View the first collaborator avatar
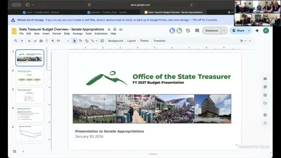This screenshot has width=281, height=158. (x=172, y=31)
